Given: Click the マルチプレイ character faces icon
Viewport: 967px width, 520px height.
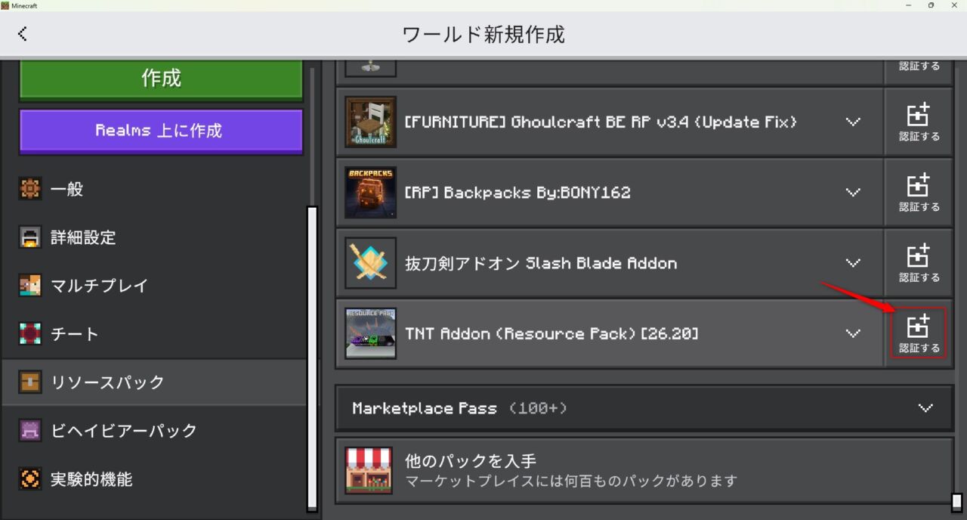Looking at the screenshot, I should (x=30, y=286).
